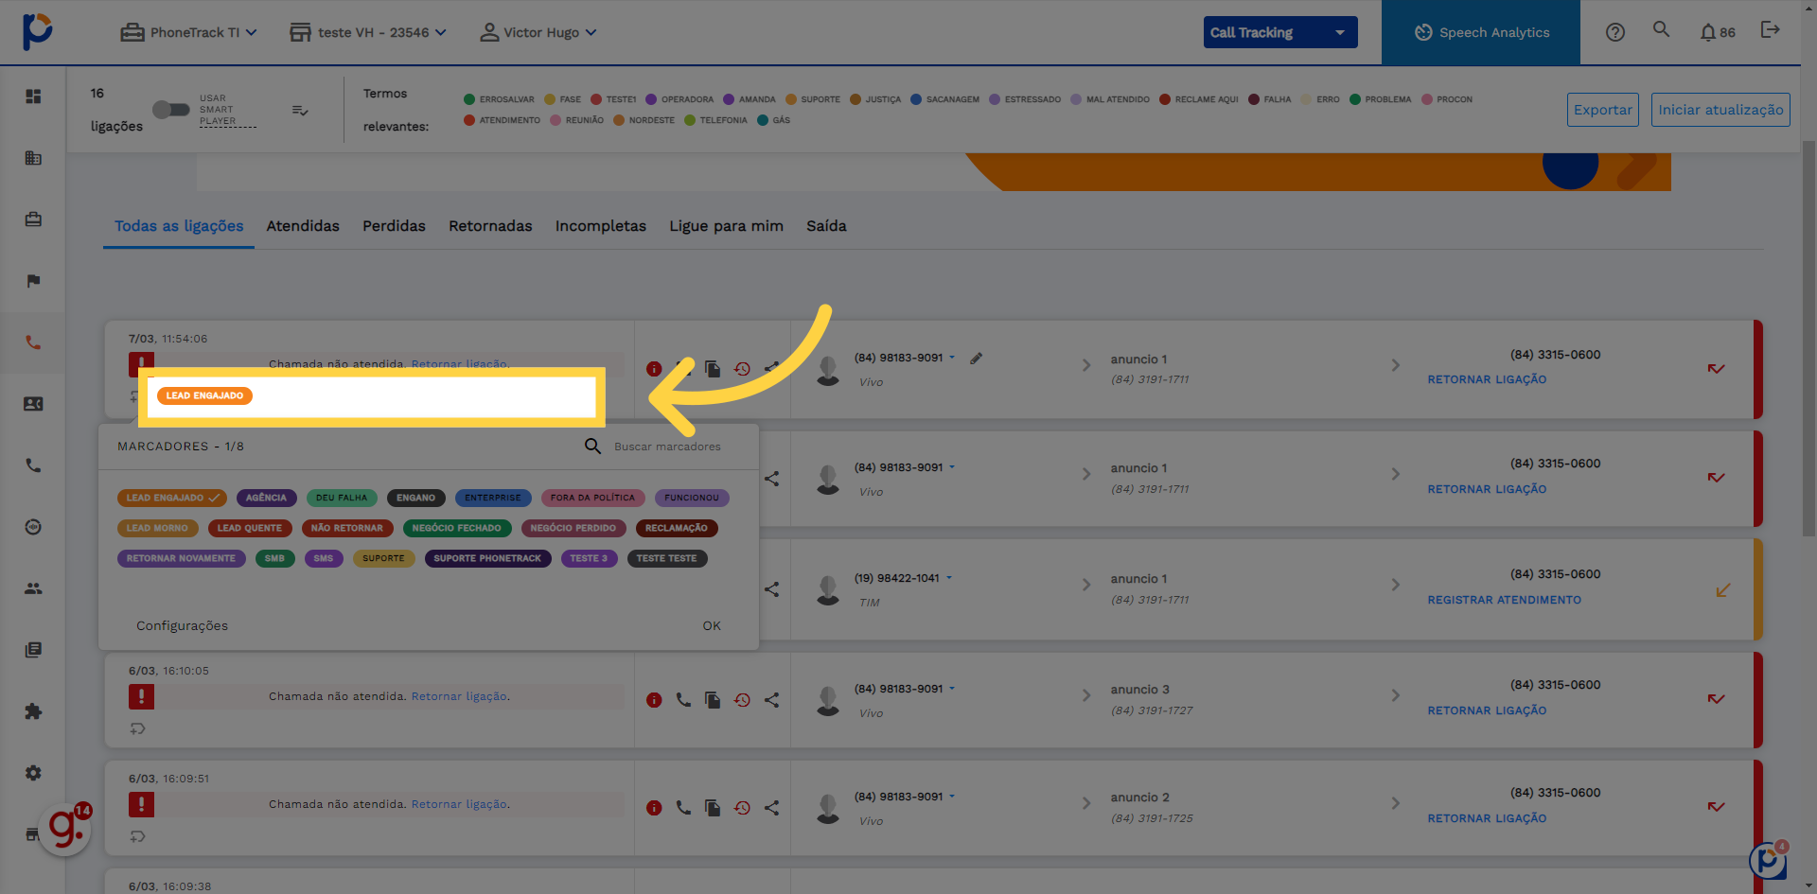Open the flag icon in sidebar
Image resolution: width=1817 pixels, height=894 pixels.
click(x=33, y=281)
